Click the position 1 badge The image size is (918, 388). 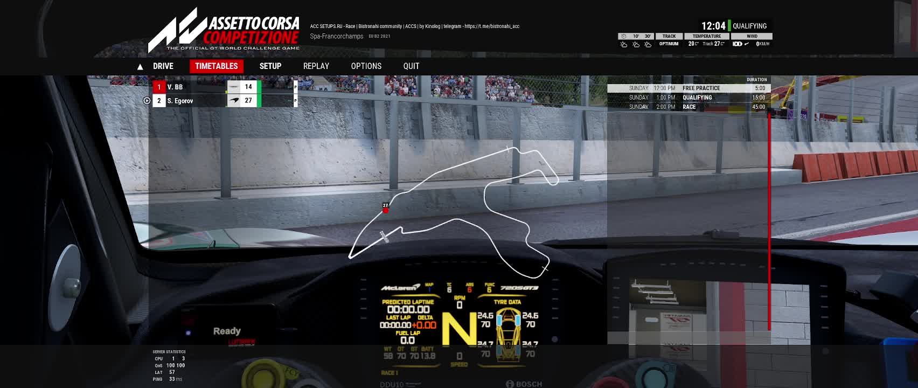[159, 87]
